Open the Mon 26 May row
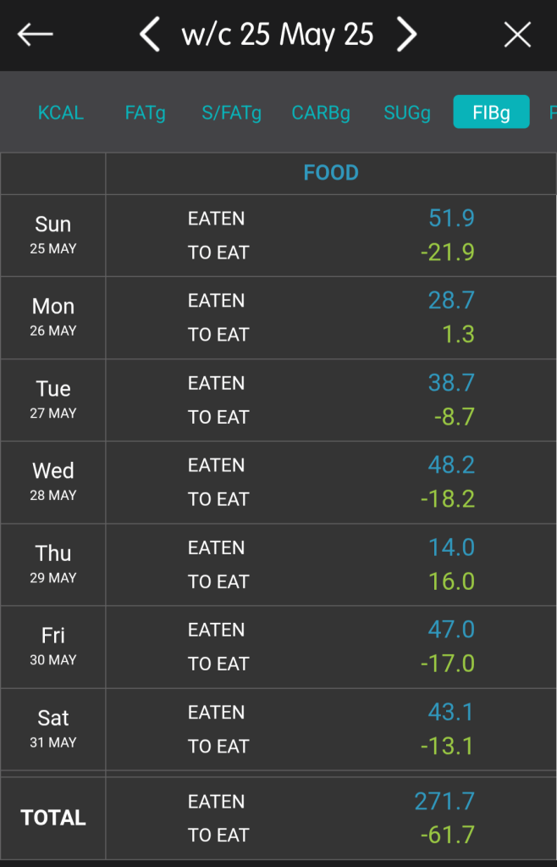The width and height of the screenshot is (557, 867). pyautogui.click(x=53, y=317)
